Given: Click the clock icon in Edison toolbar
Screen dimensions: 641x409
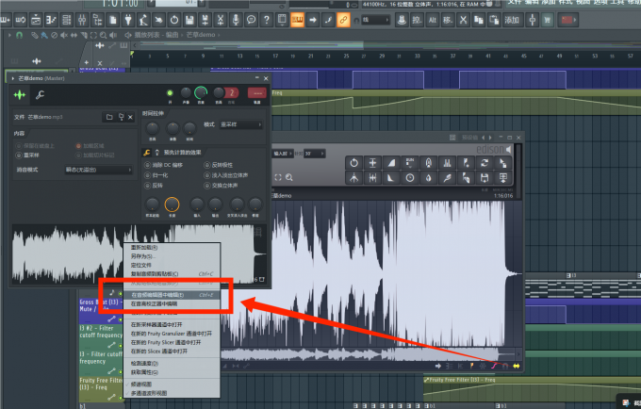Looking at the screenshot, I should 411,177.
